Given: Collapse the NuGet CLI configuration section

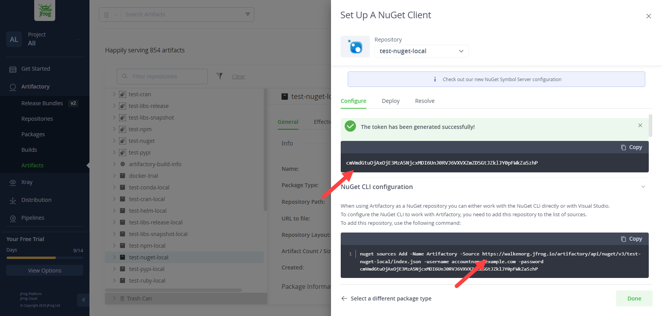Looking at the screenshot, I should (x=643, y=187).
